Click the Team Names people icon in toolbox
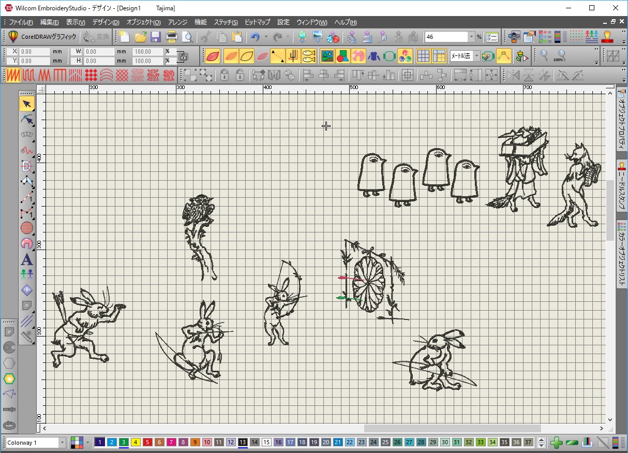 [x=27, y=274]
